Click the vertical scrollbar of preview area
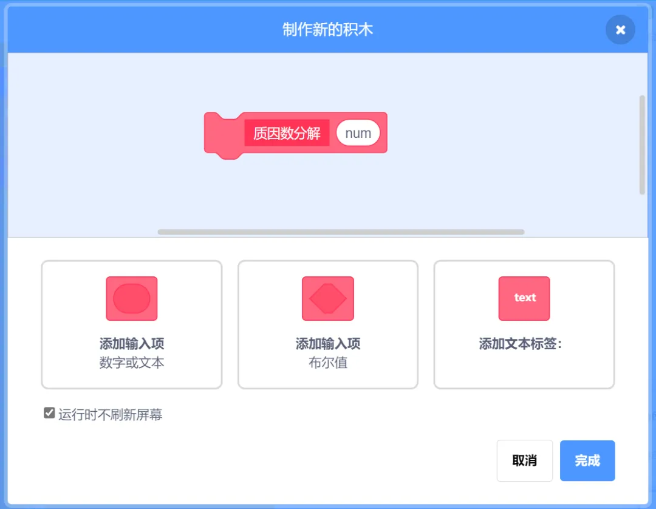 (642, 145)
